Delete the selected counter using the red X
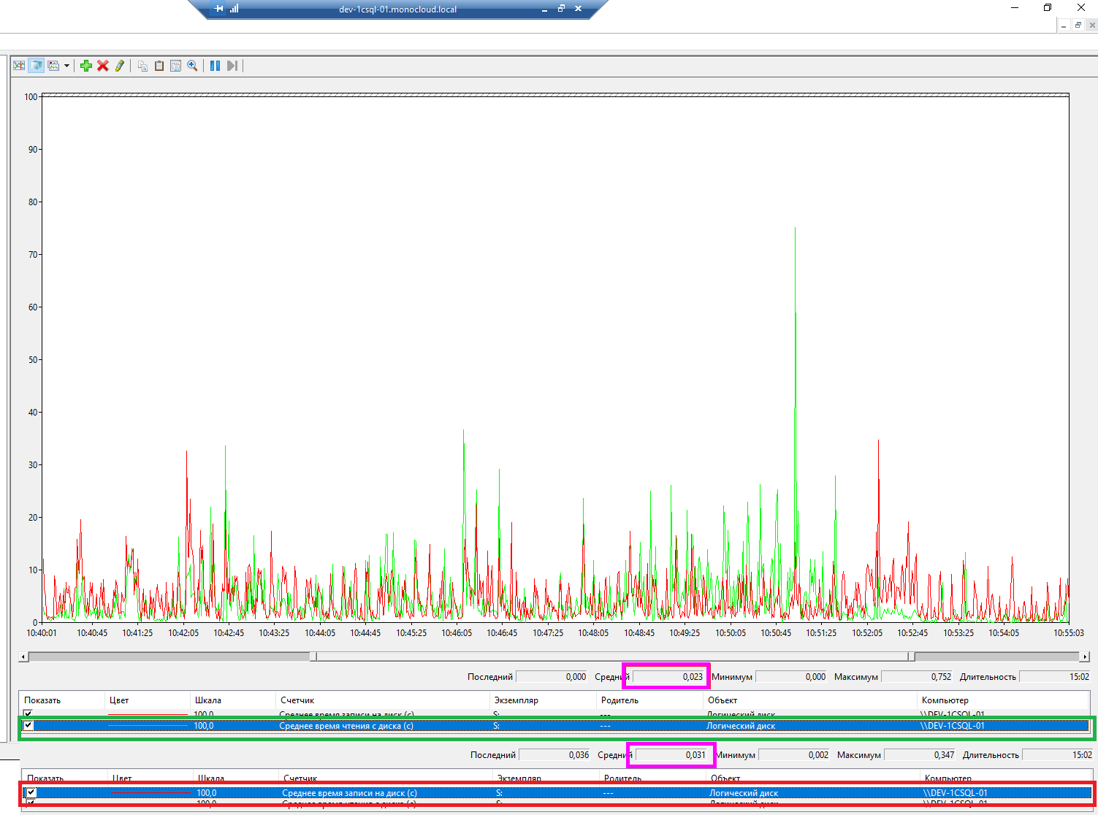The image size is (1098, 823). (x=102, y=66)
